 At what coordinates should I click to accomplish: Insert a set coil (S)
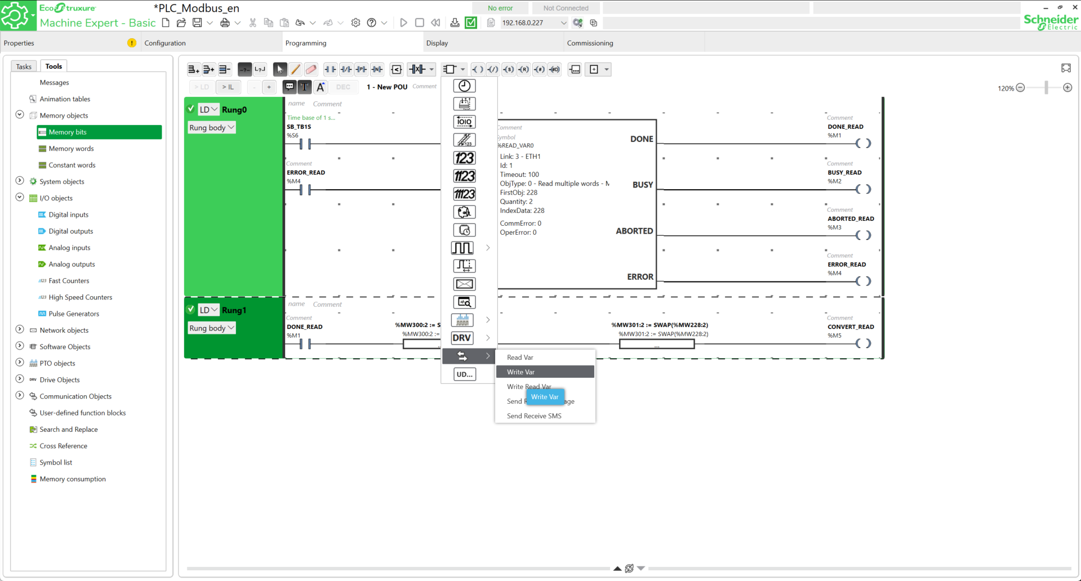tap(508, 69)
